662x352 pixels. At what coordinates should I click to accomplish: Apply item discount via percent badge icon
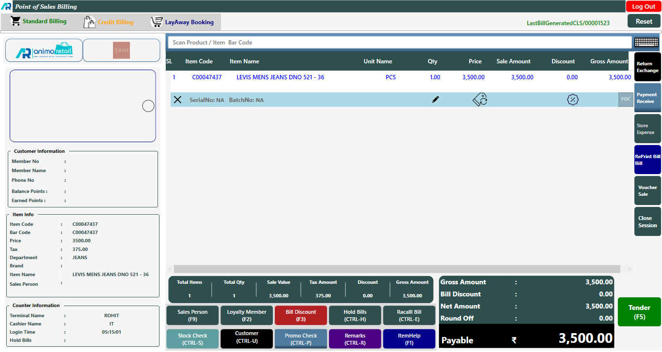pyautogui.click(x=573, y=100)
